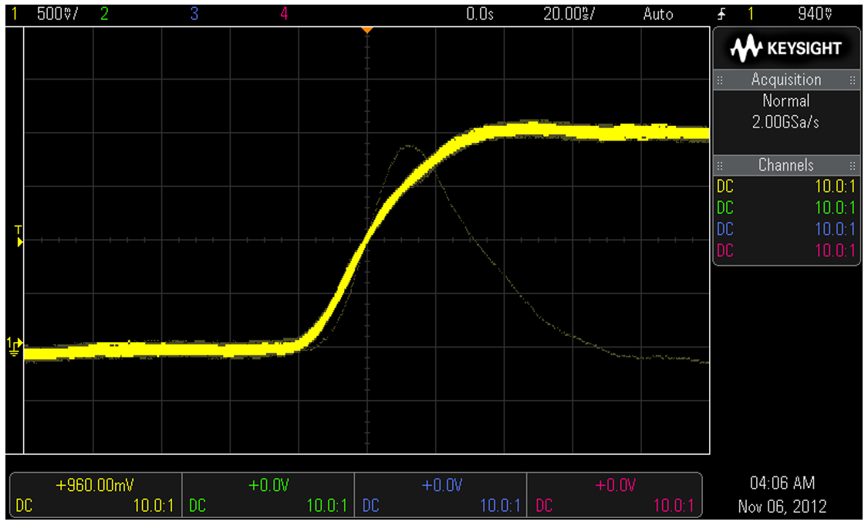Click the 500mV/ vertical scale readout
The height and width of the screenshot is (525, 868).
point(58,14)
